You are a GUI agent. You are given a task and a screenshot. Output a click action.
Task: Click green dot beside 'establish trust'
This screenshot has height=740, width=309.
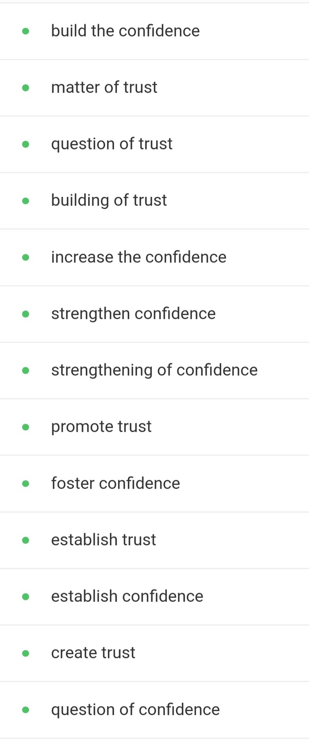click(26, 540)
